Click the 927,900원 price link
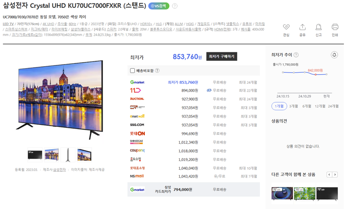 (x=190, y=99)
